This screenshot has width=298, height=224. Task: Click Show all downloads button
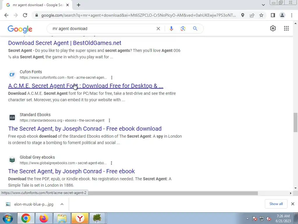(x=276, y=204)
